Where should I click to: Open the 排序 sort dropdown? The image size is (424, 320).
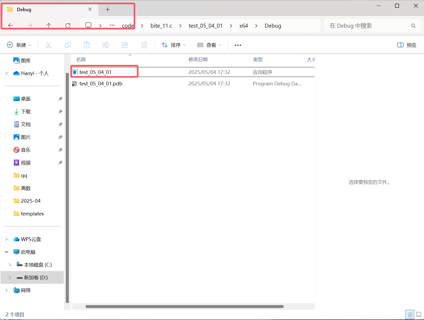pyautogui.click(x=174, y=45)
